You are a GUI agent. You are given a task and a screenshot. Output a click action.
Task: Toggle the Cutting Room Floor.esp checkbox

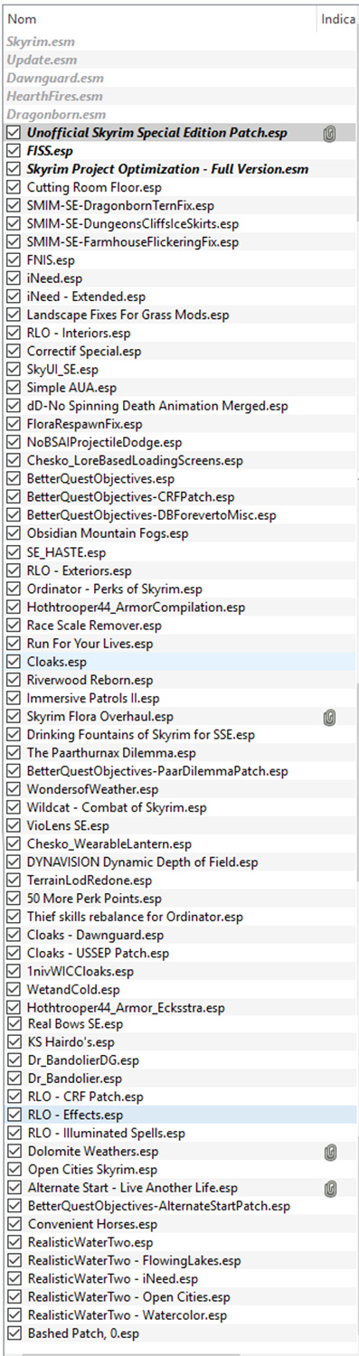click(x=13, y=187)
